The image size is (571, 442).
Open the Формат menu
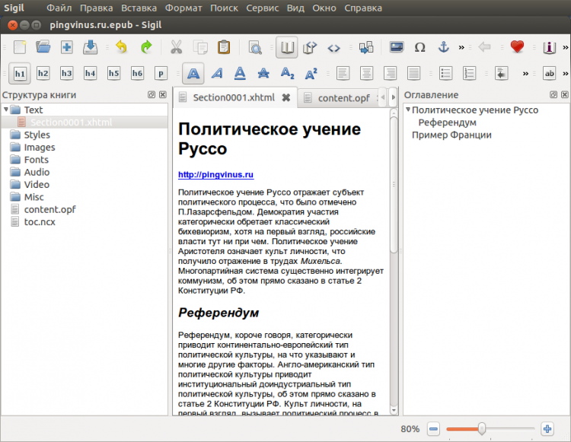184,8
